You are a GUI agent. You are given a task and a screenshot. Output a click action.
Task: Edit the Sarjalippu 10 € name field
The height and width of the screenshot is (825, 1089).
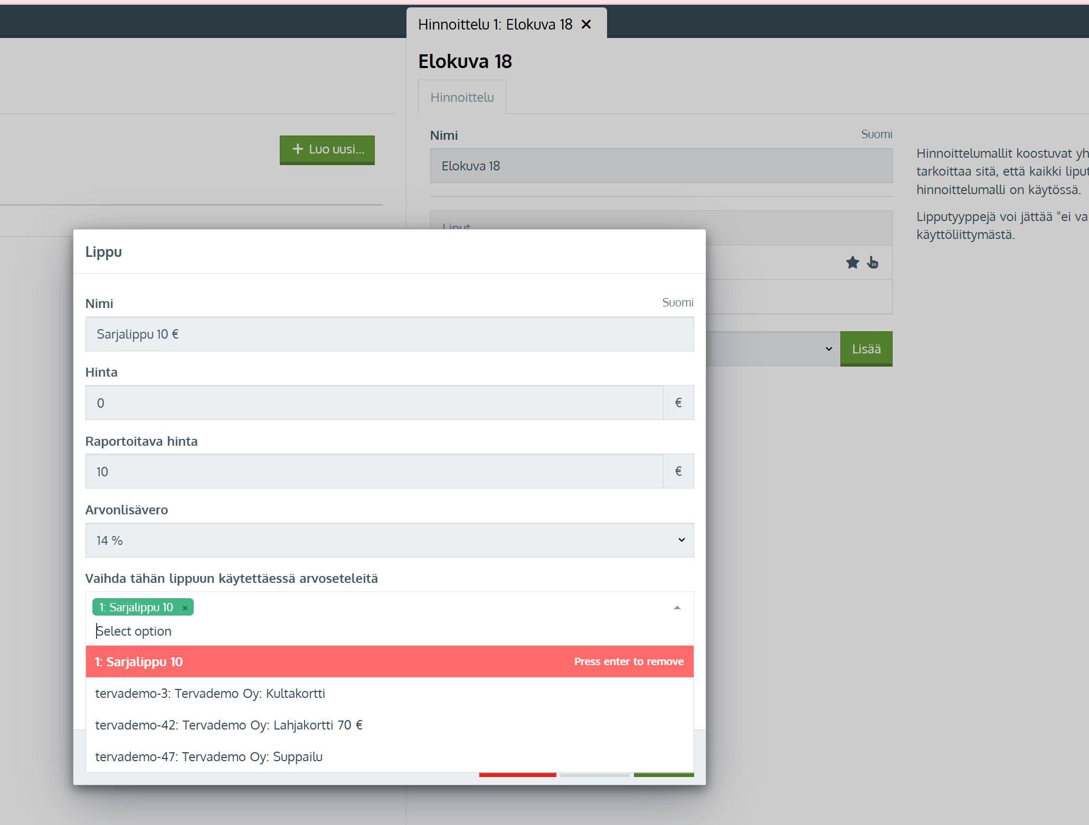(x=390, y=334)
